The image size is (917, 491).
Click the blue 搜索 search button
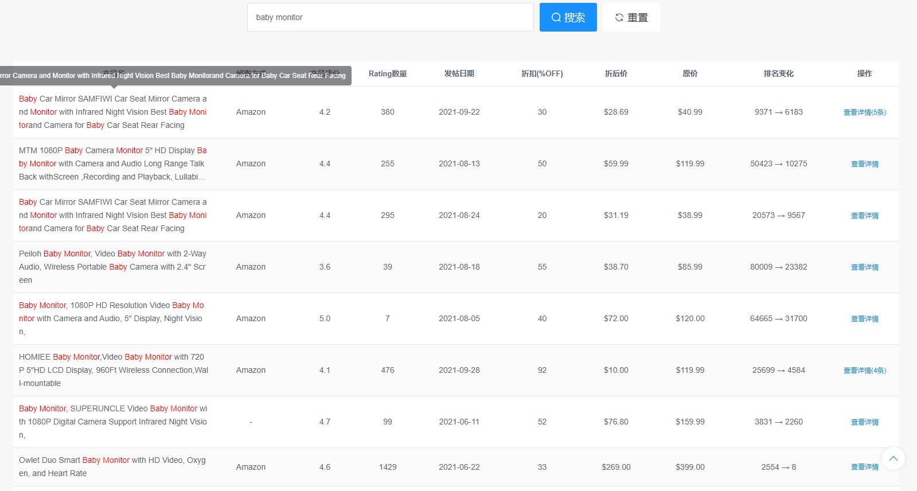pyautogui.click(x=568, y=17)
